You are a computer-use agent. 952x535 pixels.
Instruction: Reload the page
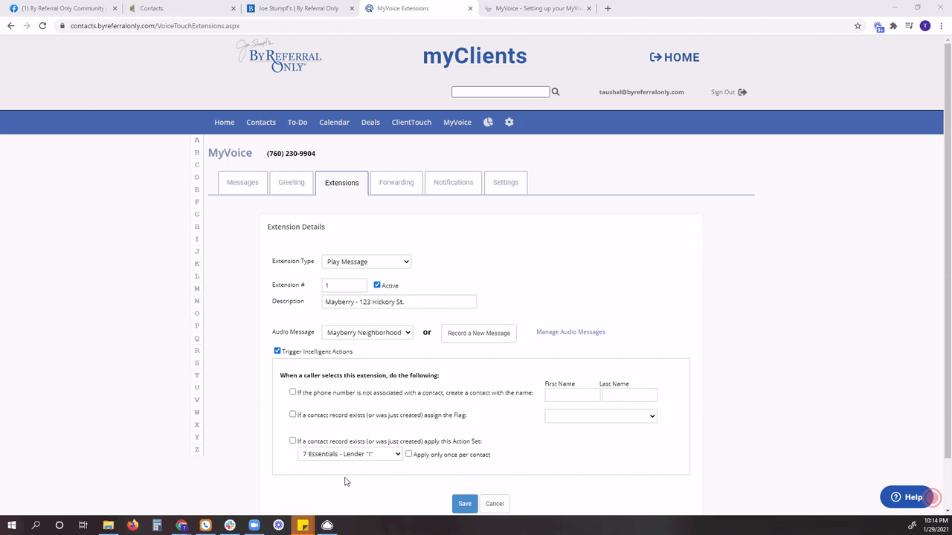[42, 25]
